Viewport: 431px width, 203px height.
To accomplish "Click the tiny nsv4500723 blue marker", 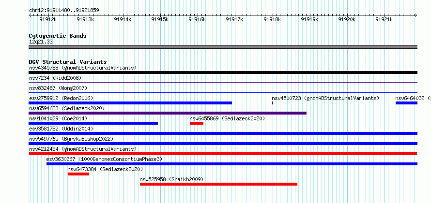I will tap(272, 103).
